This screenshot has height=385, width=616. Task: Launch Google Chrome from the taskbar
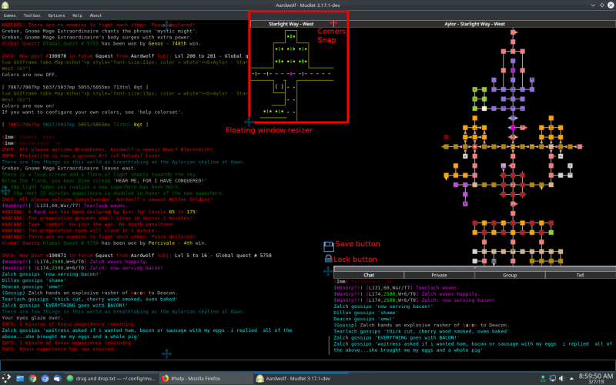coord(32,378)
